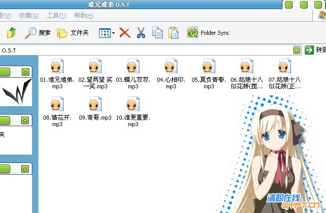326x213 pixels.
Task: Select file icon 09.奇哥.mp3
Action: tap(95, 104)
